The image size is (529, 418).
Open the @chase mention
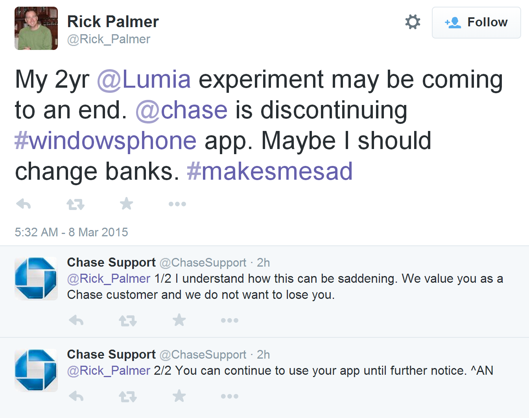181,110
